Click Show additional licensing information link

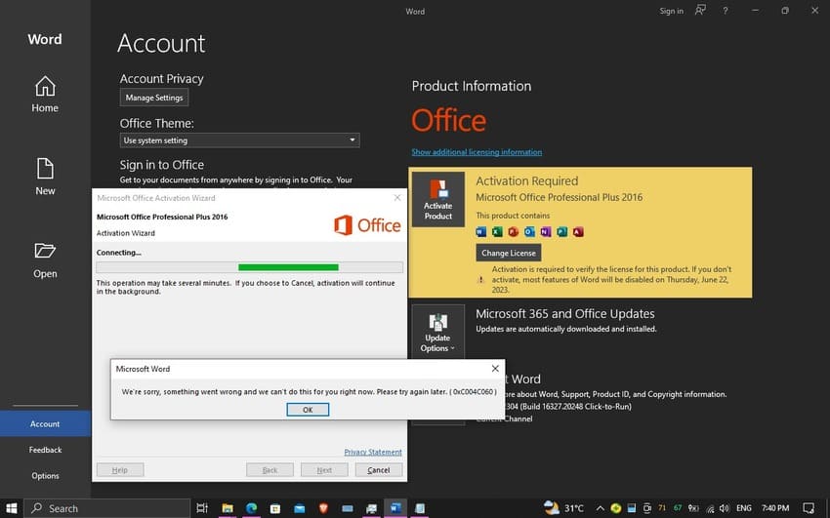(477, 152)
